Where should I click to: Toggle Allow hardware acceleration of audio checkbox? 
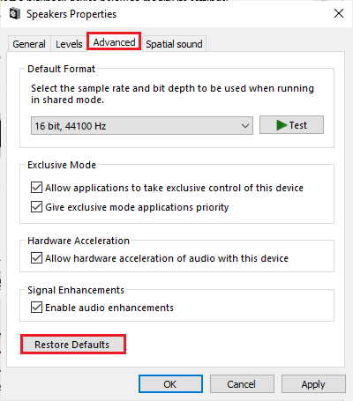(x=36, y=258)
